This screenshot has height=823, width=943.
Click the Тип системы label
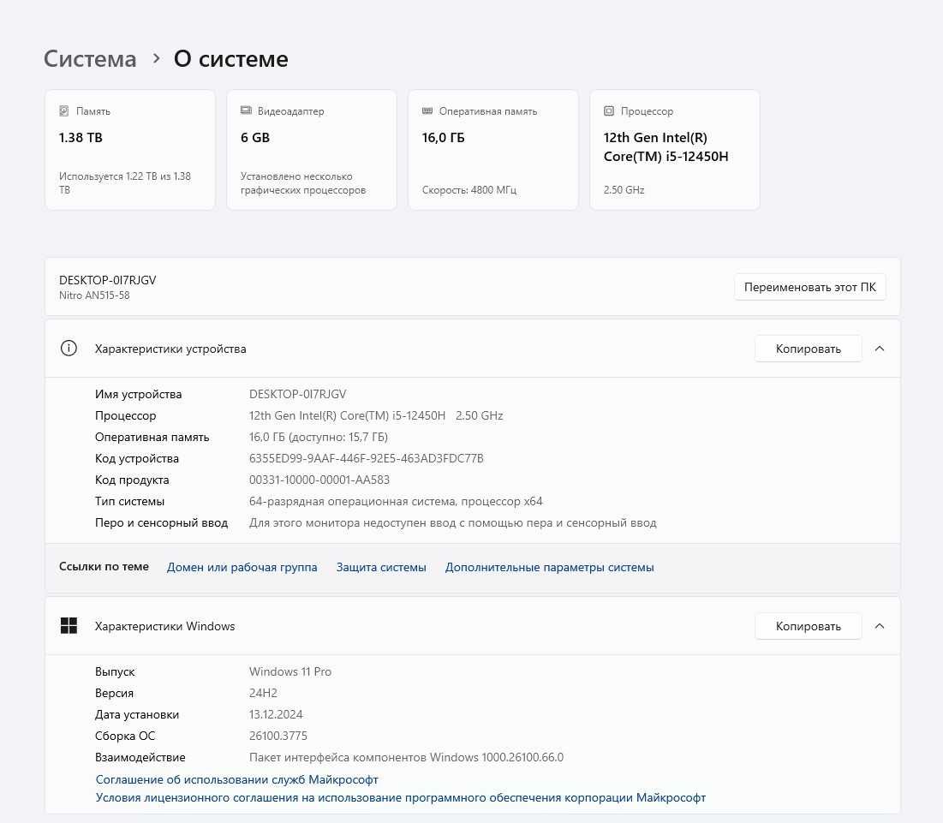coord(129,501)
